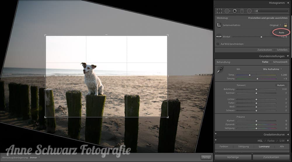Select the Red Eye Correction tool
Screen dimensions: 292x162
(x=235, y=11)
